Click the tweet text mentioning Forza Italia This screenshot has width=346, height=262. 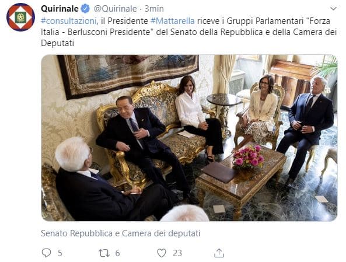[x=189, y=32]
